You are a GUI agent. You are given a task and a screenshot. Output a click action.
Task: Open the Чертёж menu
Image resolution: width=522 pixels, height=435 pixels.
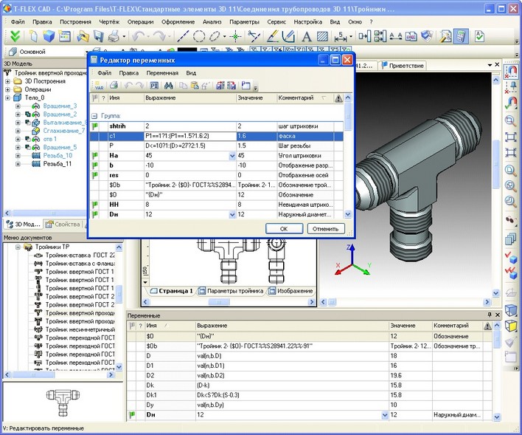109,21
